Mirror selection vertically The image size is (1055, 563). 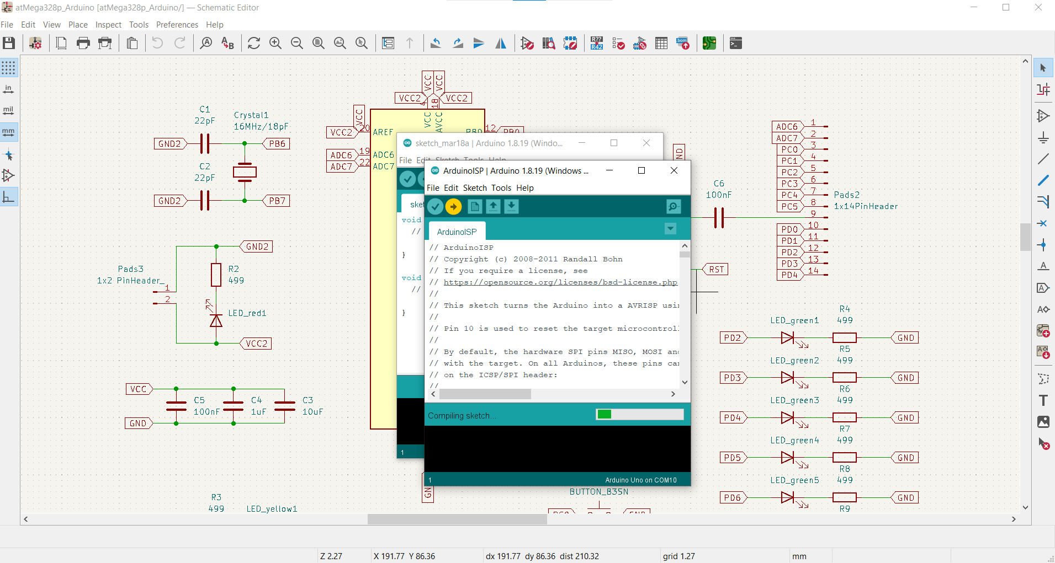(479, 43)
